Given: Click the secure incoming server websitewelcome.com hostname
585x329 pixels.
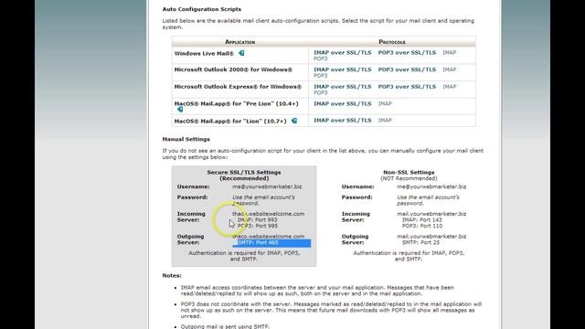Looking at the screenshot, I should click(x=268, y=214).
